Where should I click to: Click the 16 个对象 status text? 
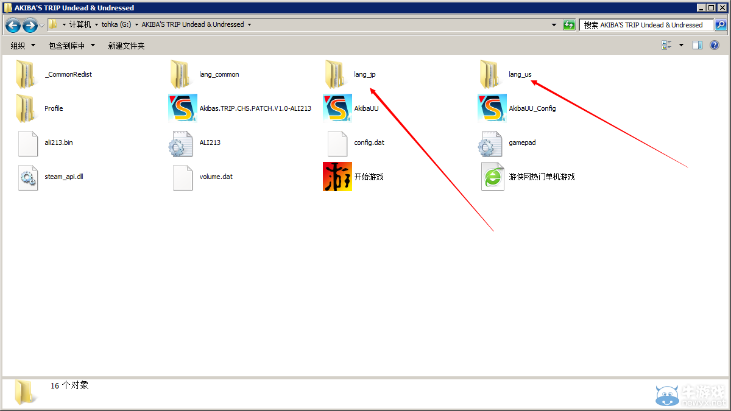click(x=69, y=385)
